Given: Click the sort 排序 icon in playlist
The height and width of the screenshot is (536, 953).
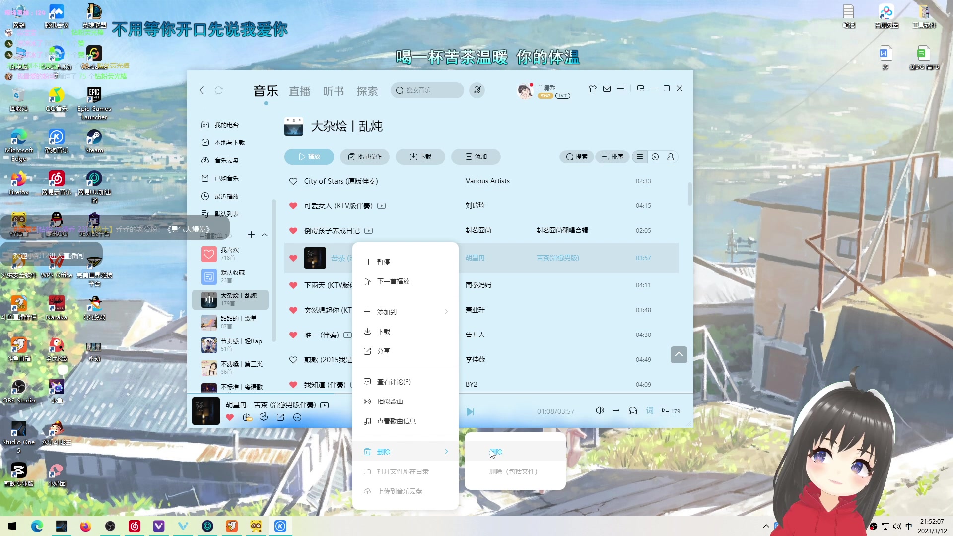Looking at the screenshot, I should coord(612,156).
